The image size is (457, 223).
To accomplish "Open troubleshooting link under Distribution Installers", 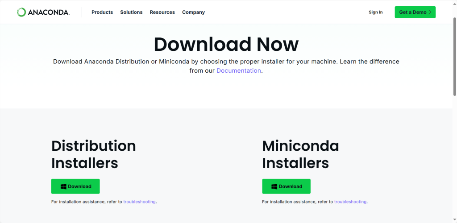I will [x=139, y=202].
